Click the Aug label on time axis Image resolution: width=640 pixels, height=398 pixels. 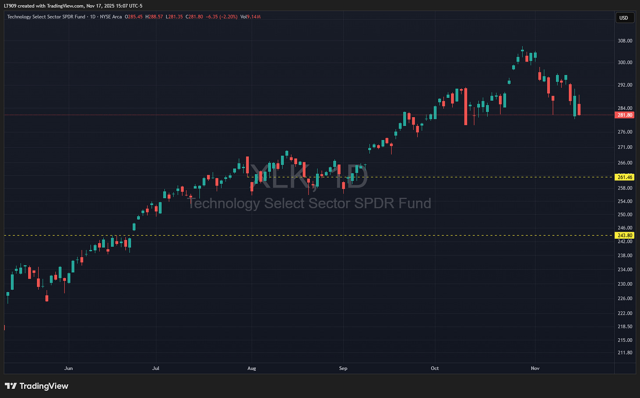(x=251, y=368)
